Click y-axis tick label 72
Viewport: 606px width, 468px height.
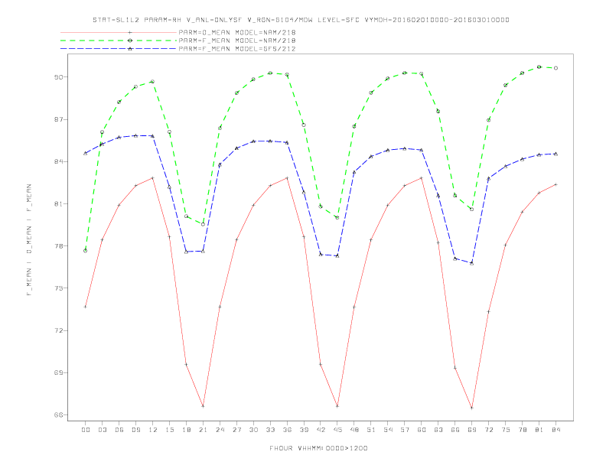[58, 330]
